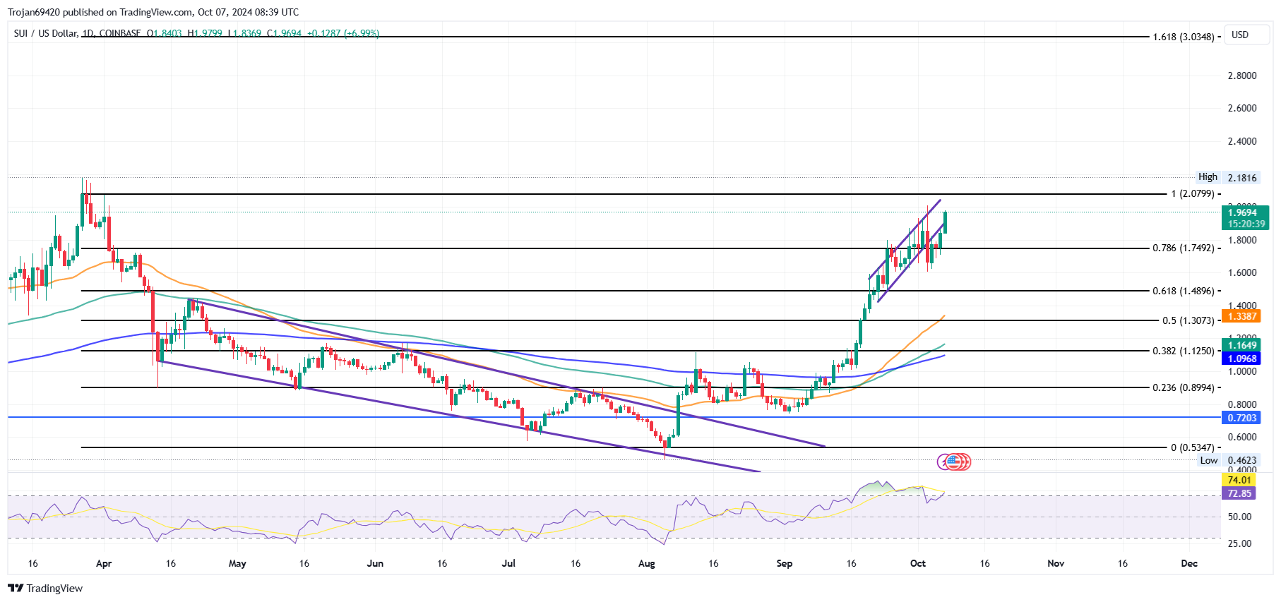Click the May label on time axis
1281x602 pixels.
(x=237, y=563)
